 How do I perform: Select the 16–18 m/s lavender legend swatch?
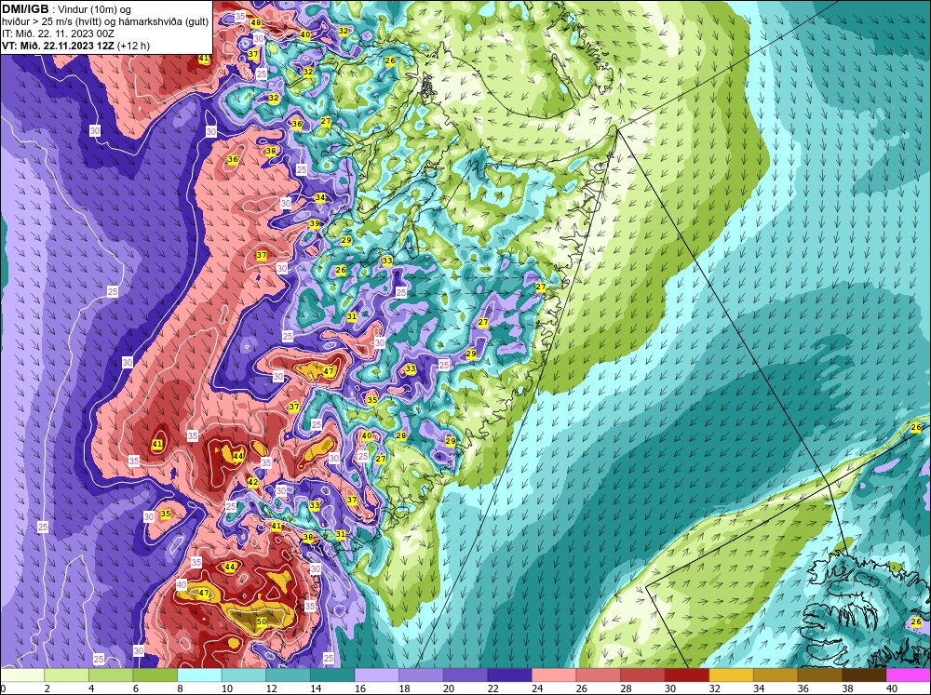[376, 675]
